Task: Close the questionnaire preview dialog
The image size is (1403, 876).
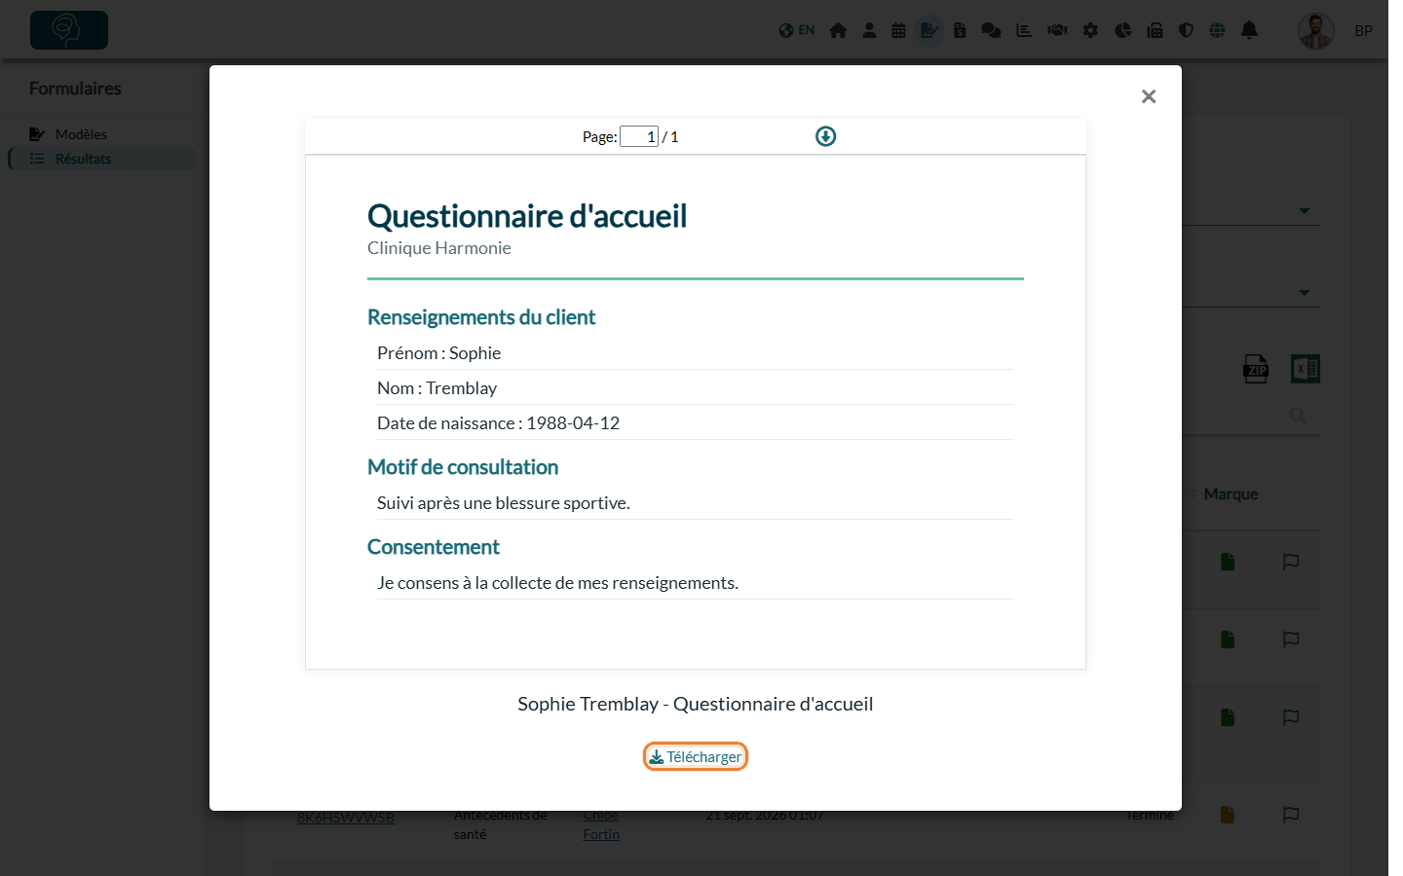Action: tap(1149, 96)
